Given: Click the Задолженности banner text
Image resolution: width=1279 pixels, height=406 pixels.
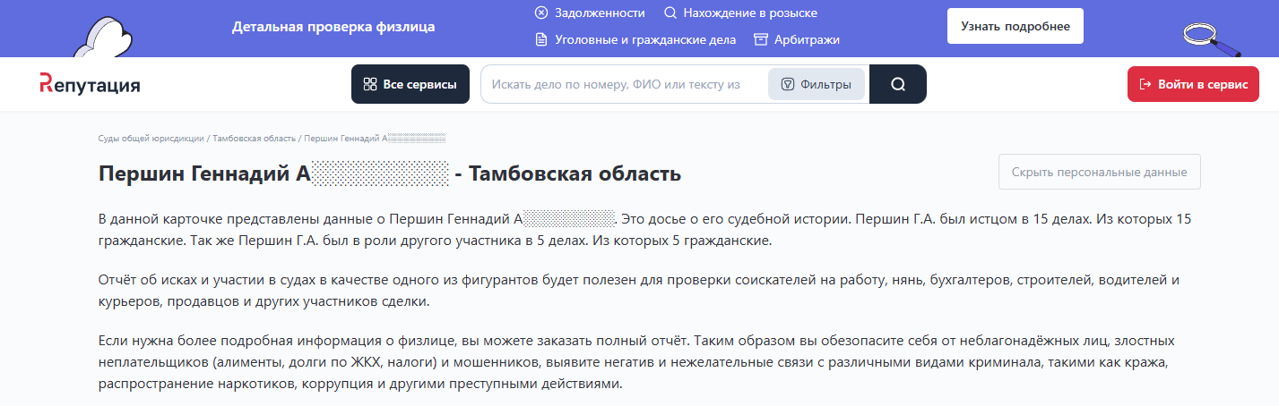Looking at the screenshot, I should coord(600,13).
